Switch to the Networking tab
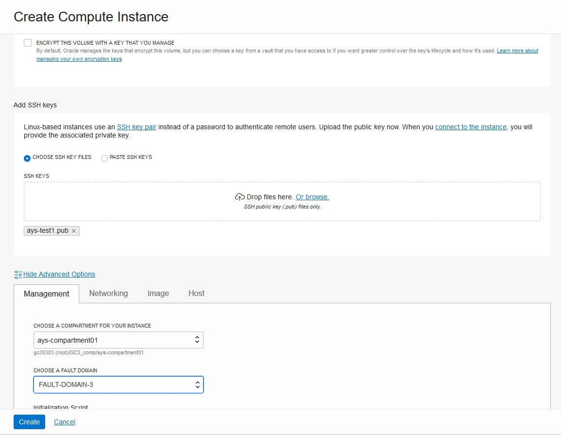The image size is (561, 436). [x=108, y=293]
